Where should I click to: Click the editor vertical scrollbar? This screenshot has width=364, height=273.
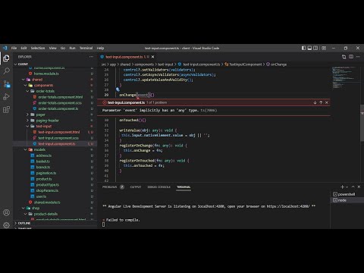(x=362, y=124)
